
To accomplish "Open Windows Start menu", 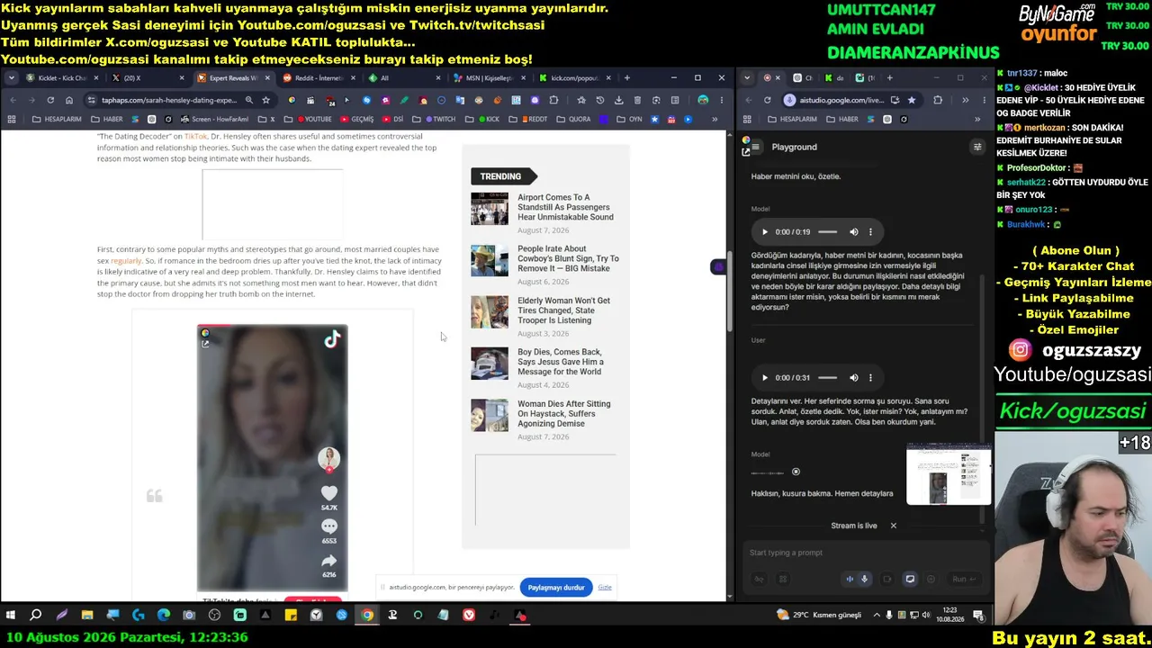I will tap(11, 616).
